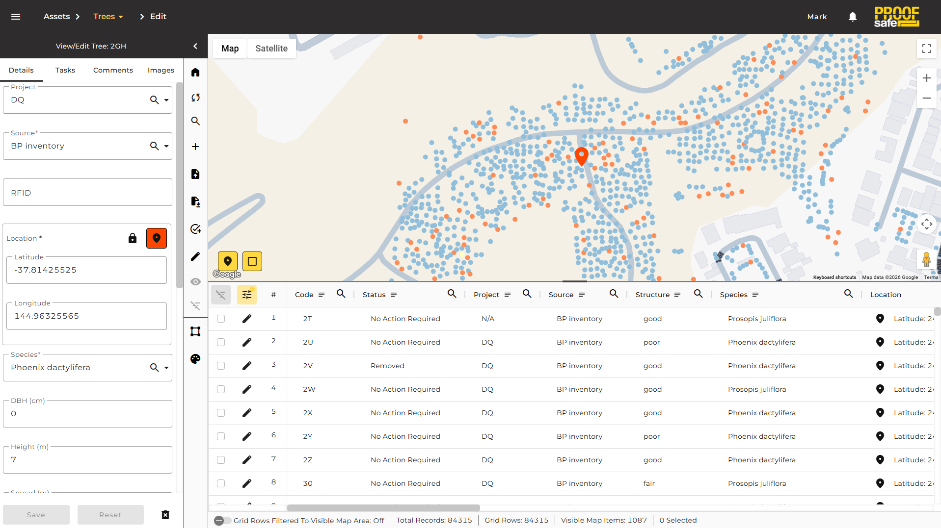Select the pencil edit tool in the map sidebar
Screen dimensions: 941x528
click(195, 256)
